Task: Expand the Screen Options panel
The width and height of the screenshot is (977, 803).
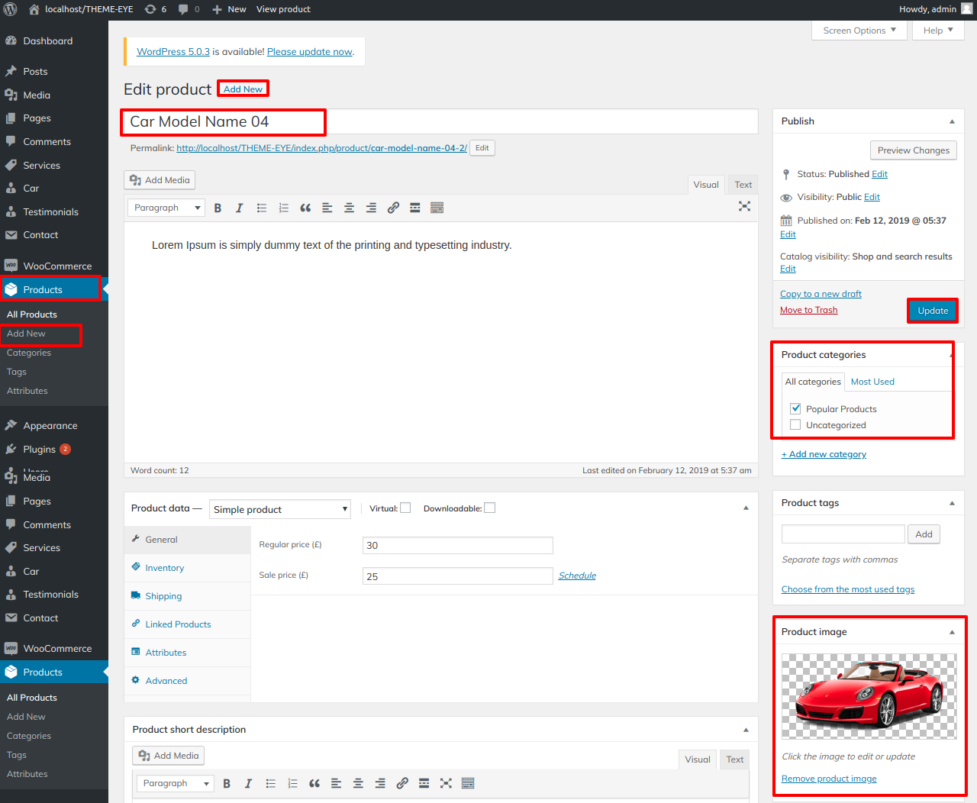Action: [x=859, y=31]
